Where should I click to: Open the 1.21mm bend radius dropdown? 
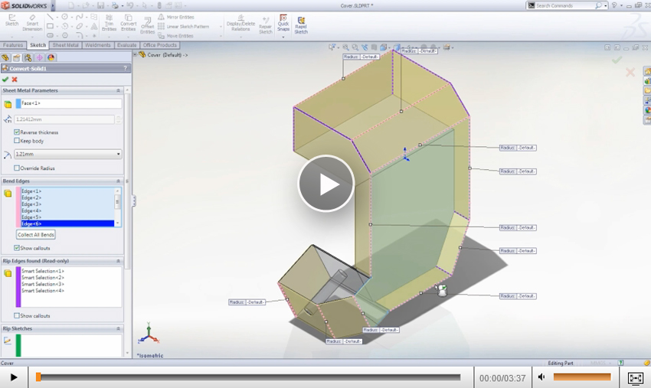coord(67,155)
